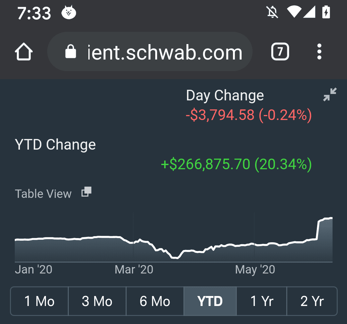This screenshot has width=347, height=324.
Task: Tap the Wi-Fi signal status icon
Action: [293, 13]
